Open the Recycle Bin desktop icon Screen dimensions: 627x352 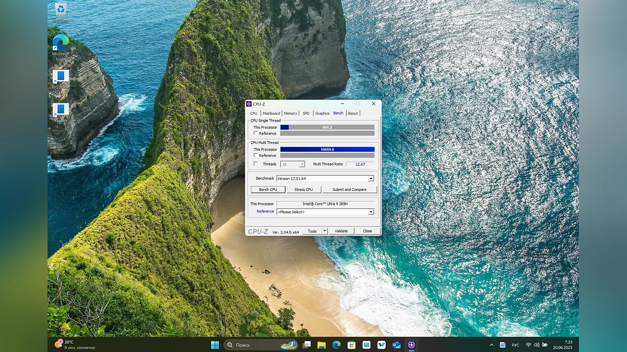coord(61,10)
